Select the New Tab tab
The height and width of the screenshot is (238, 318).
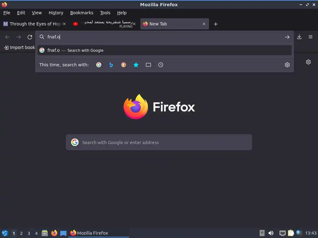pyautogui.click(x=175, y=24)
